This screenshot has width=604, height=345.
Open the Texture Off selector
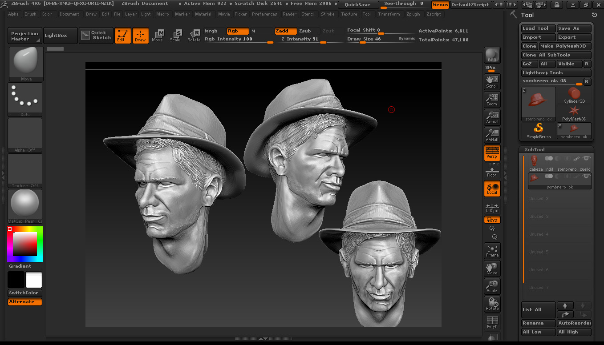point(25,171)
